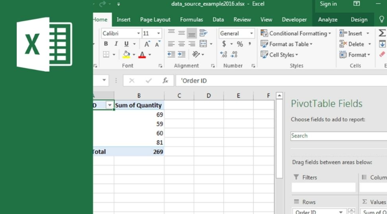The height and width of the screenshot is (214, 387).
Task: Open the font name dropdown Calibri
Action: tap(139, 33)
